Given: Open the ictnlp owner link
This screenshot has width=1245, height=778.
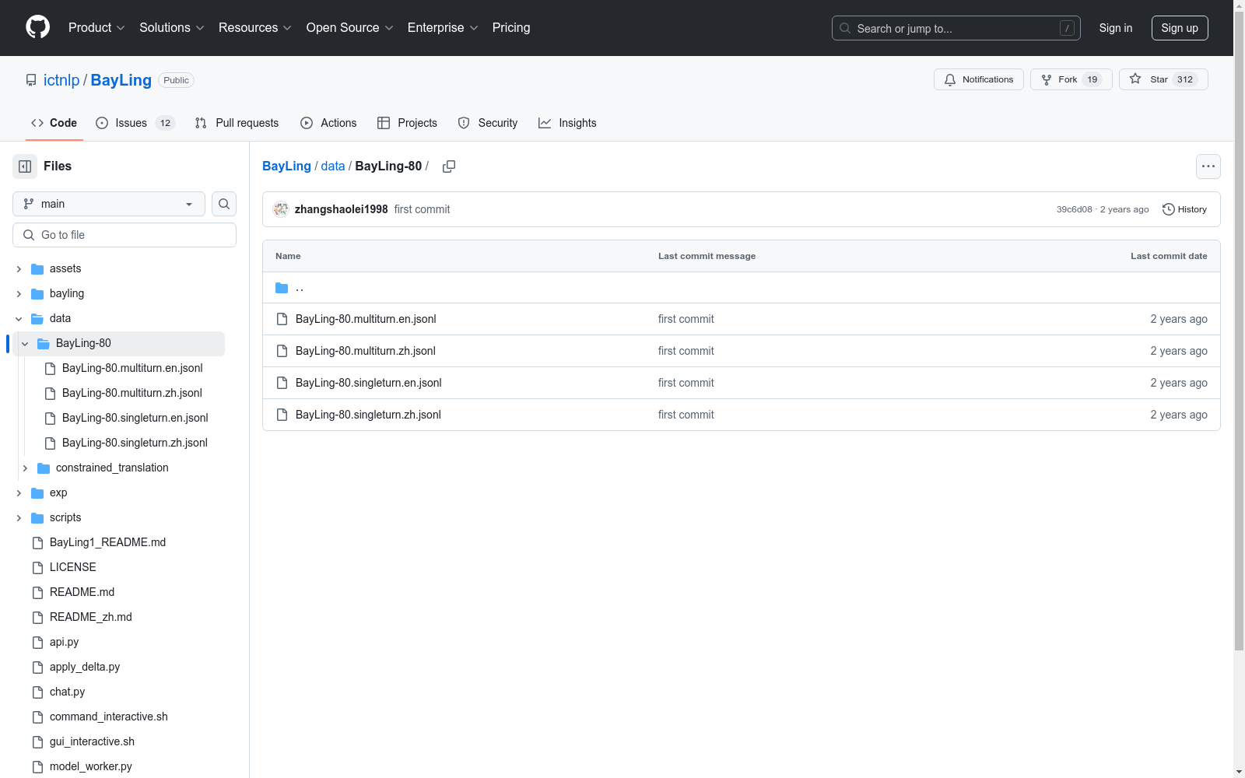Looking at the screenshot, I should tap(61, 80).
